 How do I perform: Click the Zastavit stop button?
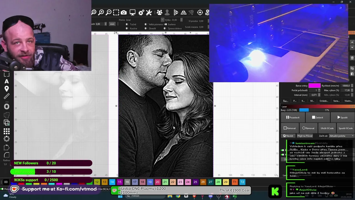tap(318, 117)
